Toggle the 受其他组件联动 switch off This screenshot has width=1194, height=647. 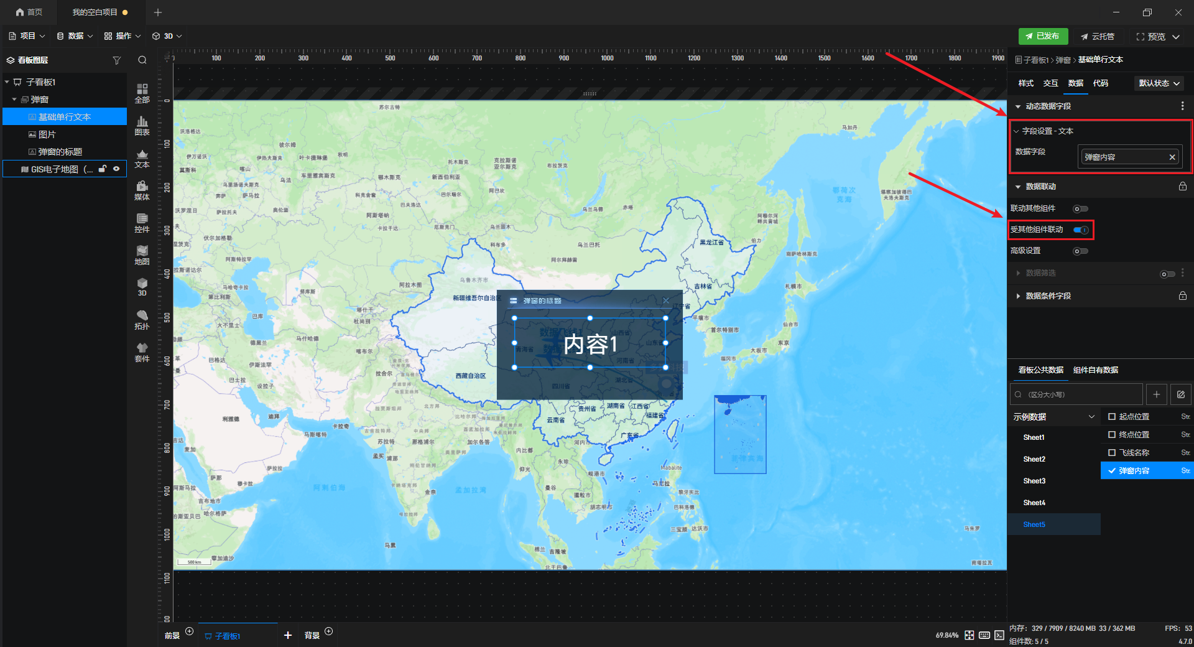pos(1081,230)
